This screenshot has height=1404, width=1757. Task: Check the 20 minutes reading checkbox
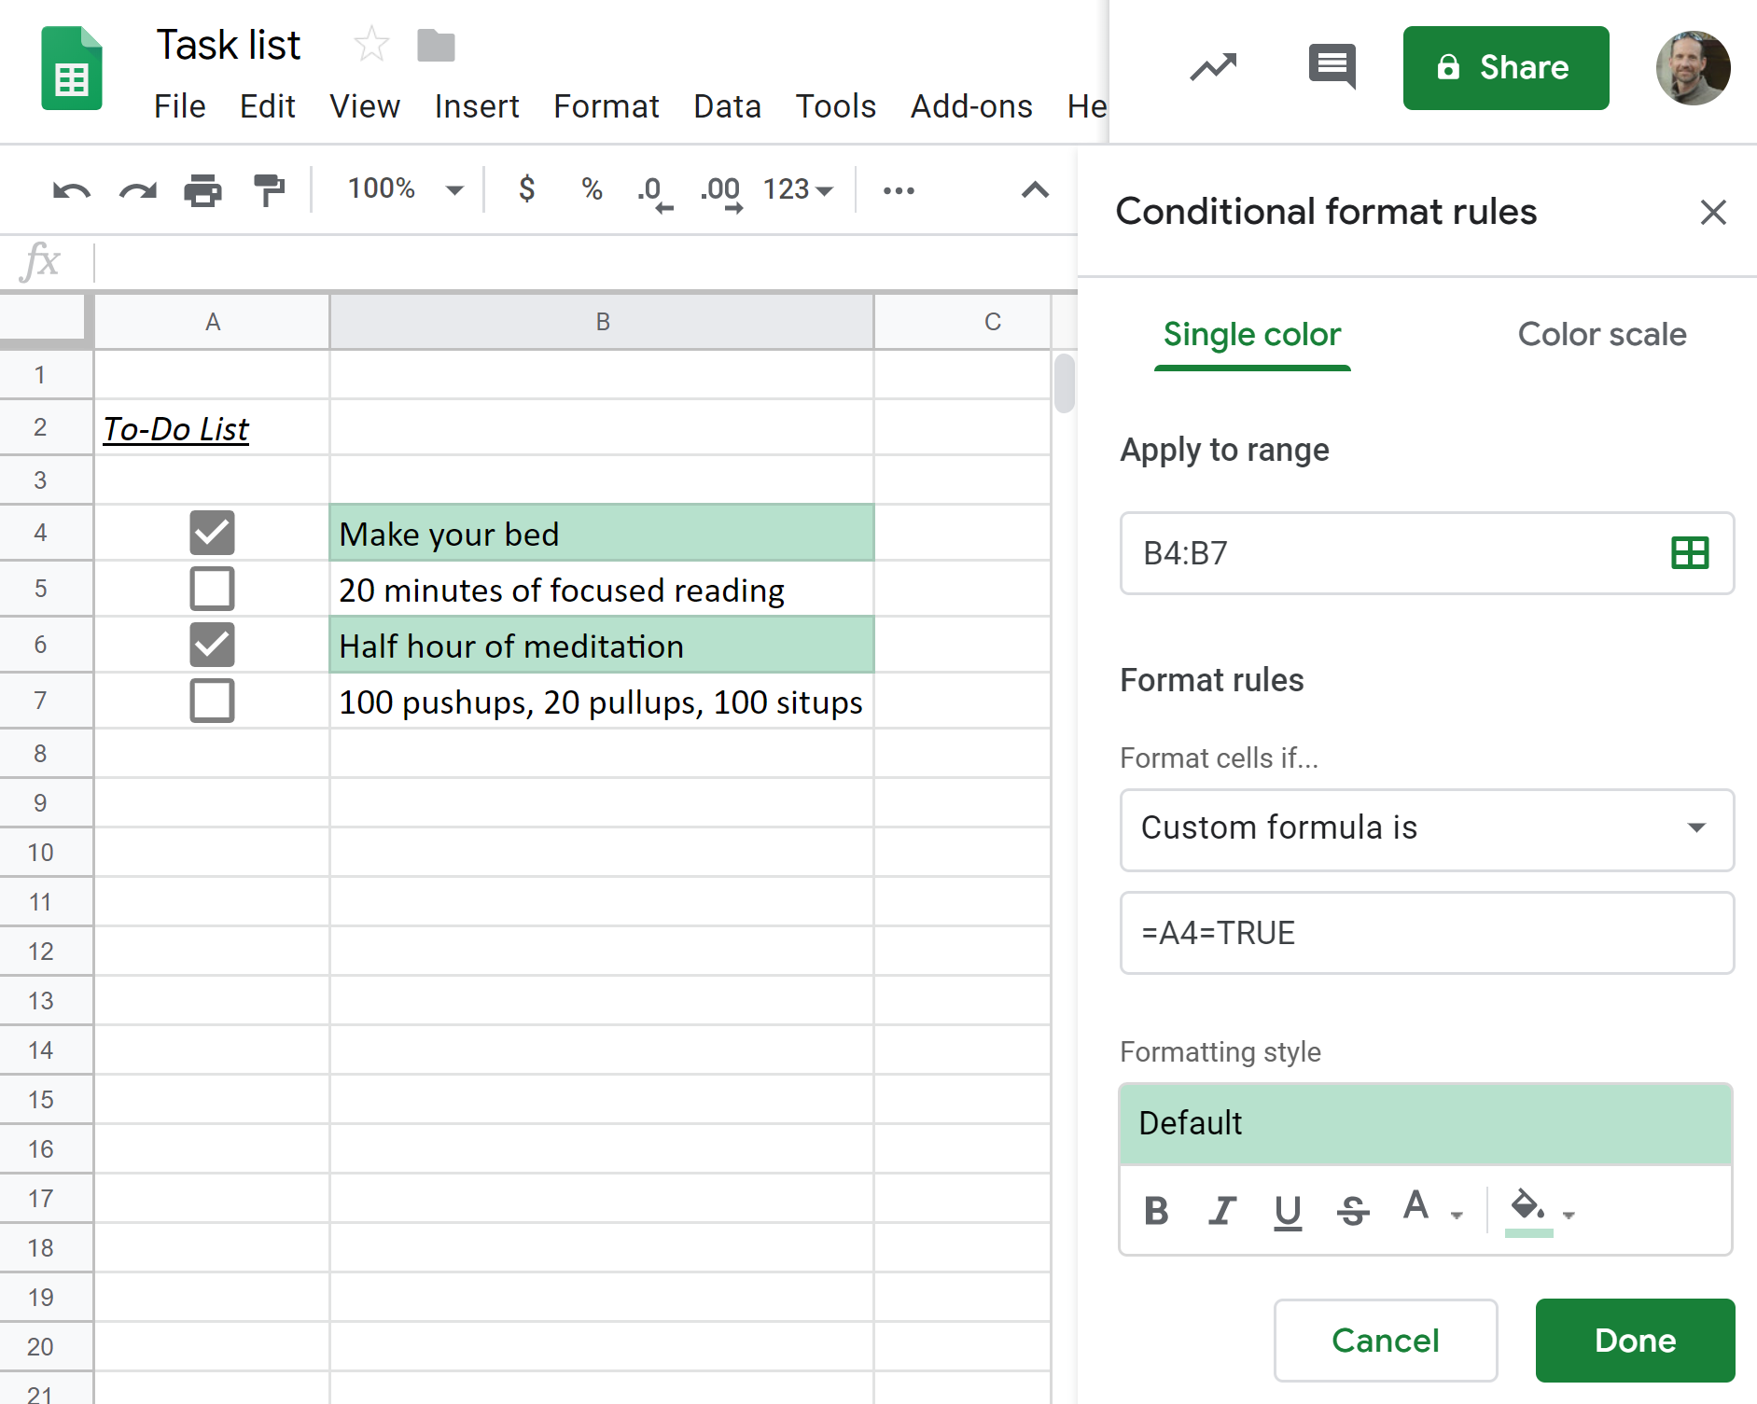(212, 589)
